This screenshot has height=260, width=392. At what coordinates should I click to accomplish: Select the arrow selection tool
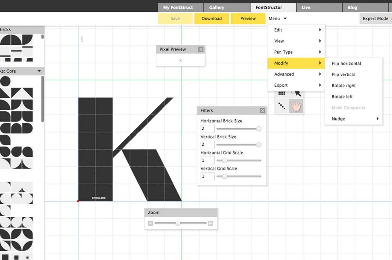296,94
